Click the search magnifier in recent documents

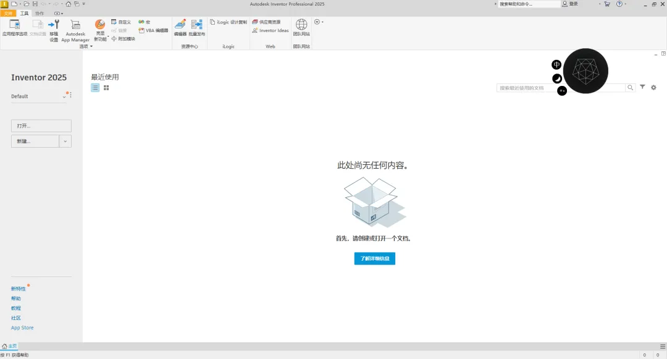pos(631,88)
